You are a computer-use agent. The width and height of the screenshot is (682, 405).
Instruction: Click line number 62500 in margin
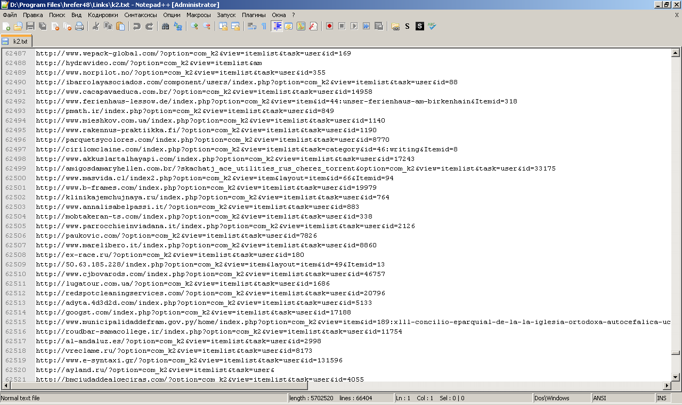coord(16,178)
